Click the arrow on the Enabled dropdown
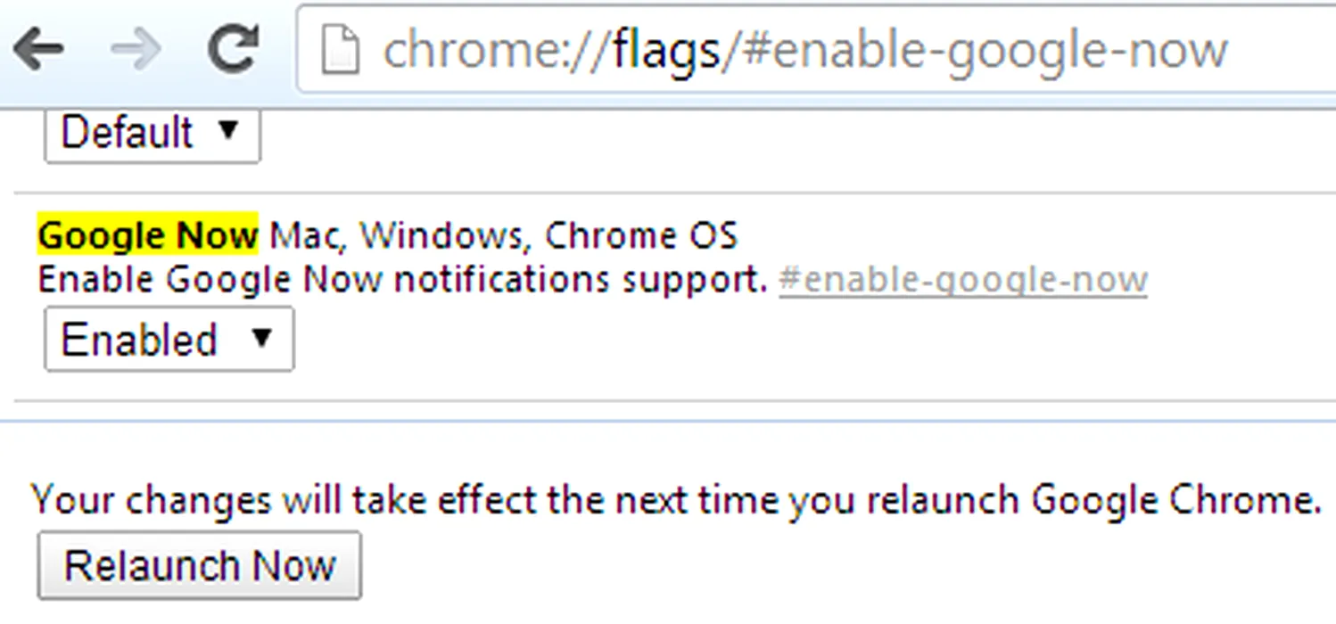 tap(260, 338)
